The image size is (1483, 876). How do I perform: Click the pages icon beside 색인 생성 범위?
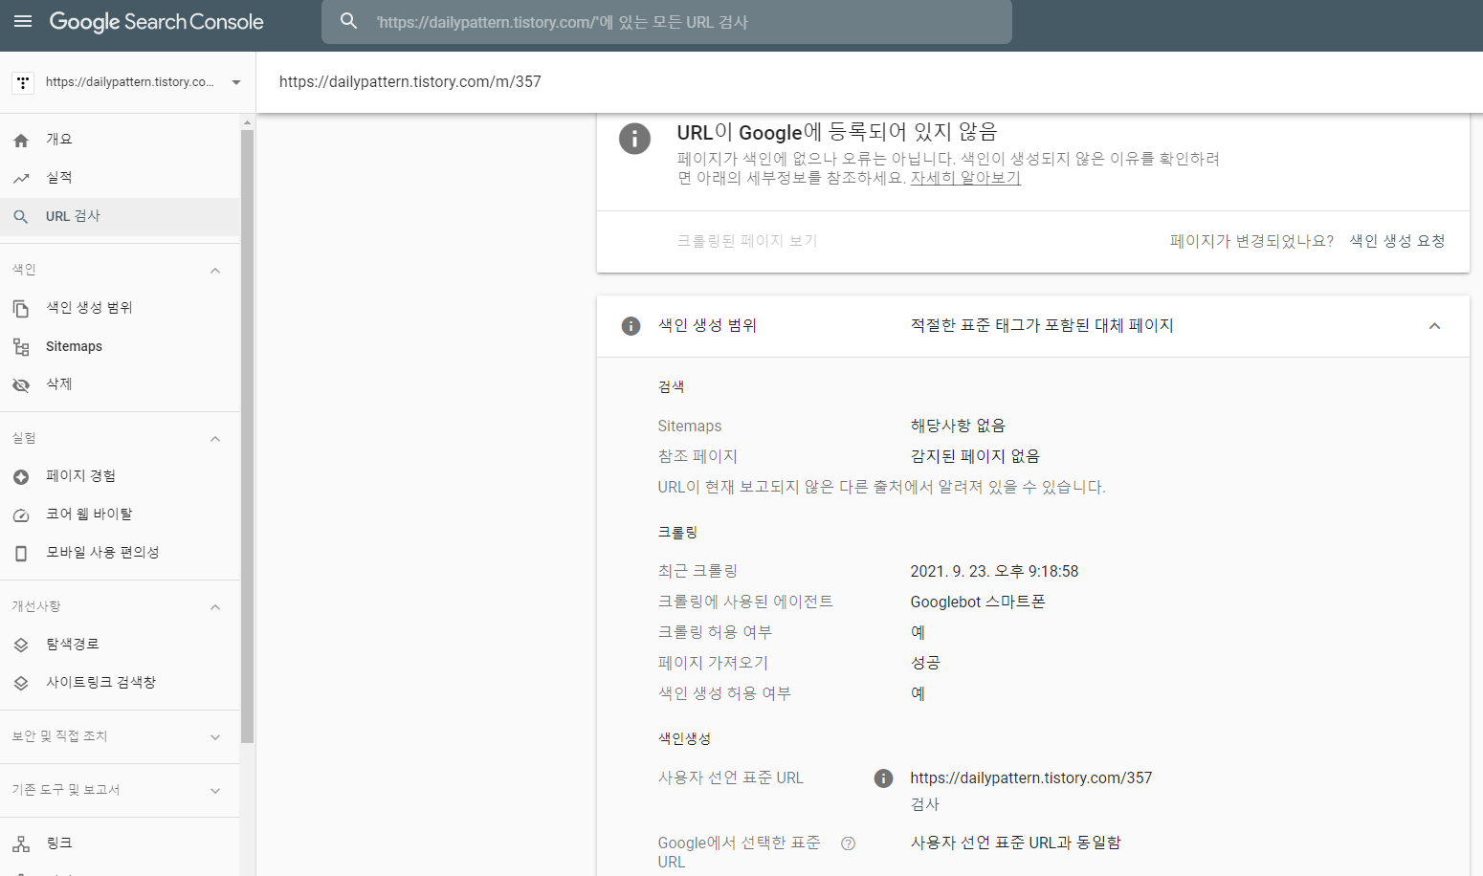[21, 309]
